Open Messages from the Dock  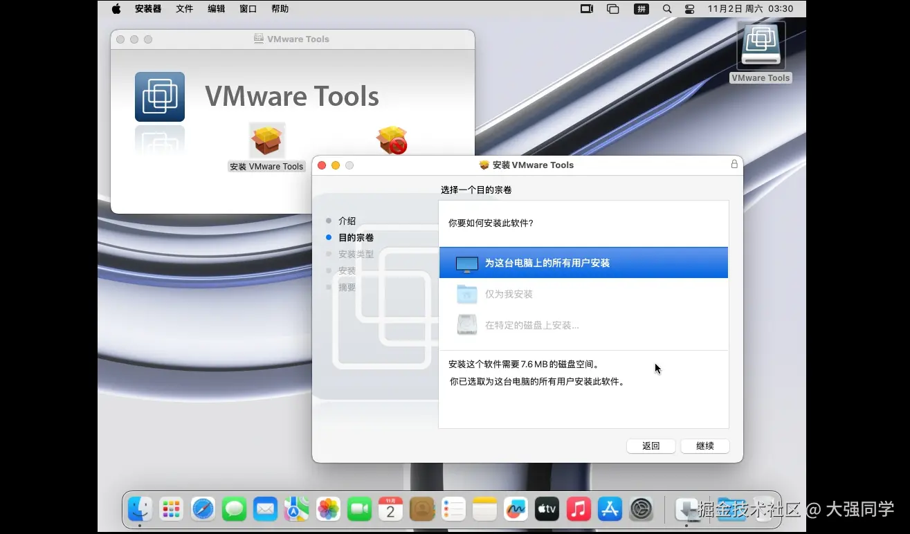tap(235, 510)
